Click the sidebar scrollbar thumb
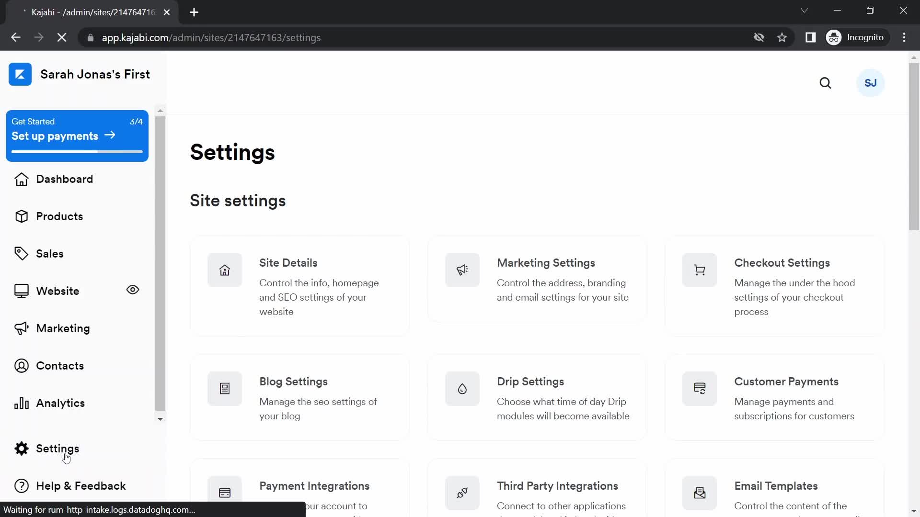The width and height of the screenshot is (920, 517). 160,263
